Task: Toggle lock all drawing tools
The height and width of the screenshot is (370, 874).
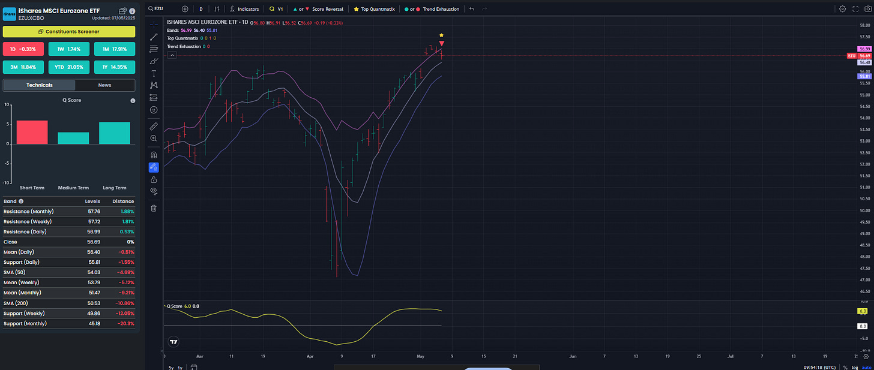Action: (x=154, y=179)
